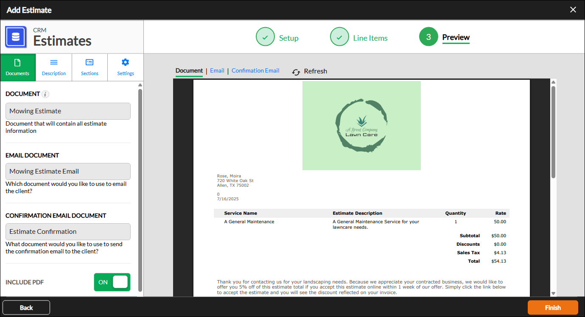Open the Settings gear tab
This screenshot has height=317, width=585.
(x=126, y=67)
